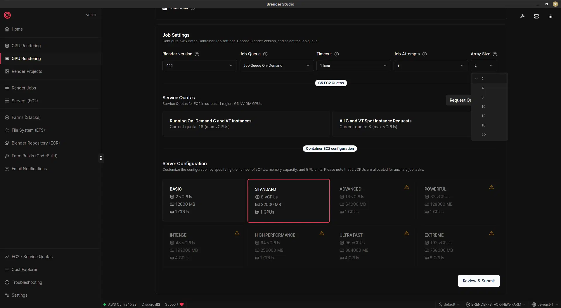This screenshot has width=561, height=308.
Task: Open the apps grid icon in header
Action: point(550,16)
